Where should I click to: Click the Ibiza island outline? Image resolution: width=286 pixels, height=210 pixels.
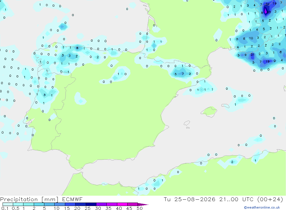[187, 123]
